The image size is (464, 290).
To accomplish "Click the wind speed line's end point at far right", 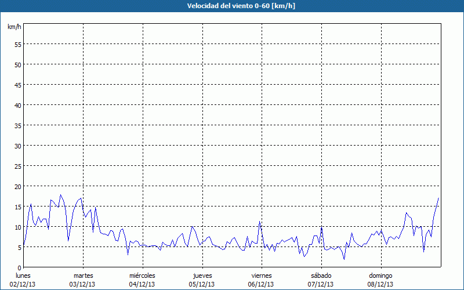I will [x=438, y=198].
